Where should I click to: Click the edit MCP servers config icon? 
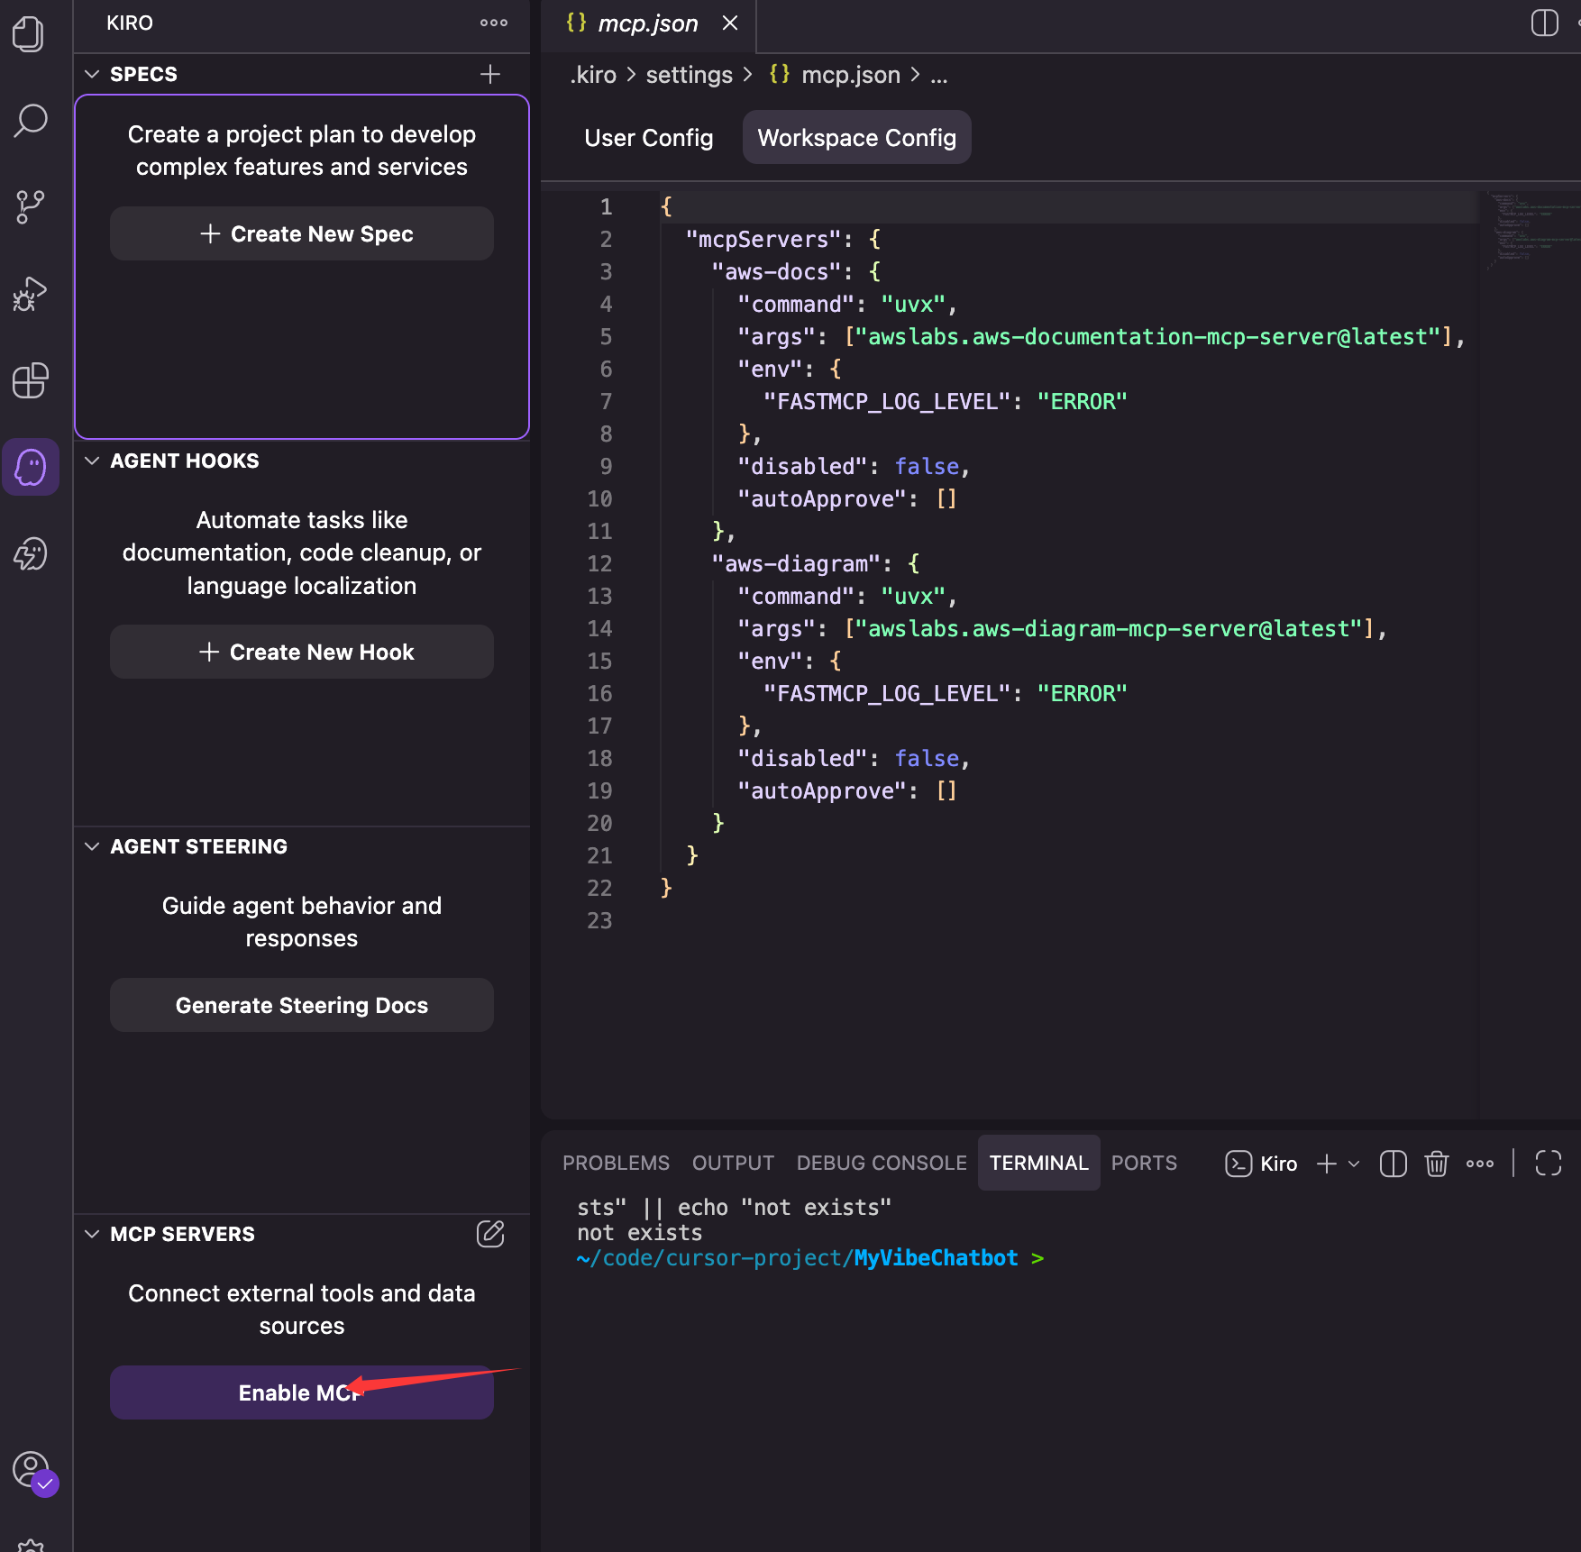(490, 1234)
